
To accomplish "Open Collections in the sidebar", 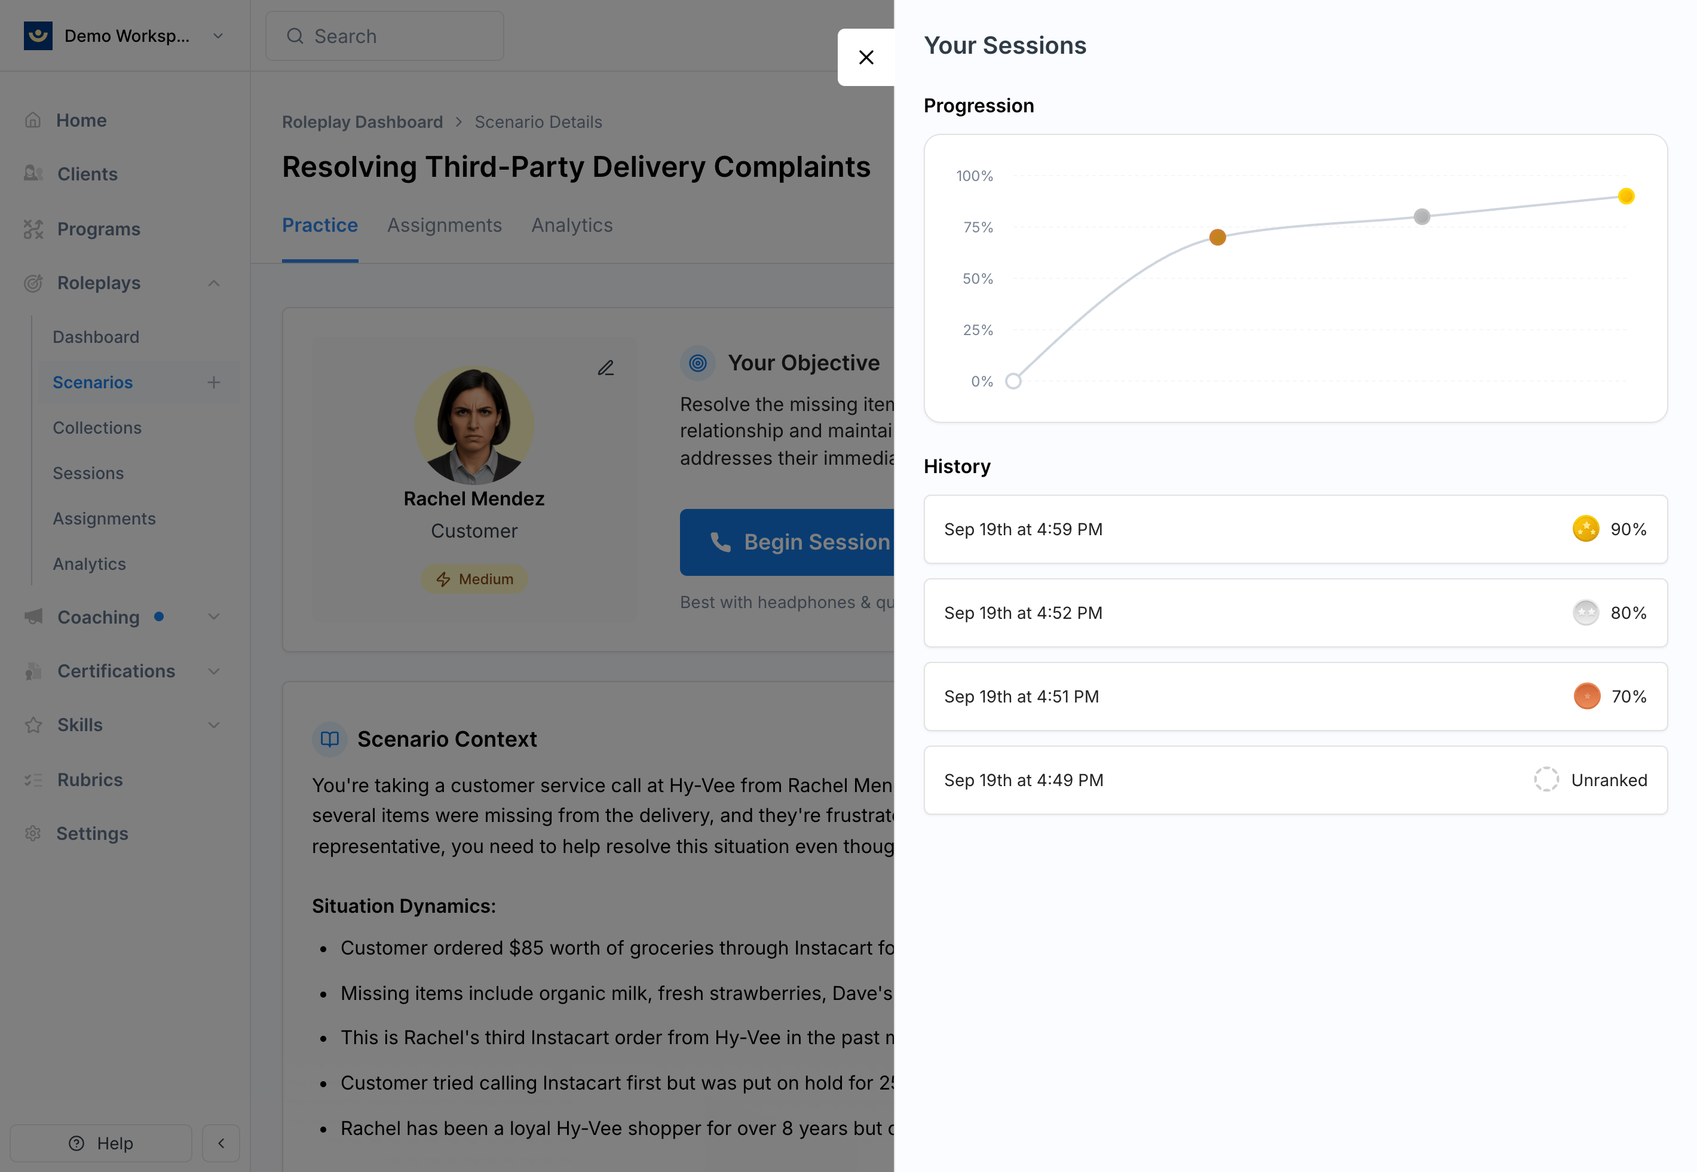I will pyautogui.click(x=97, y=428).
